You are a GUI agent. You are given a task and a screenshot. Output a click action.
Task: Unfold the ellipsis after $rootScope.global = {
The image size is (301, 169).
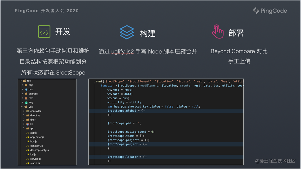coord(144,111)
